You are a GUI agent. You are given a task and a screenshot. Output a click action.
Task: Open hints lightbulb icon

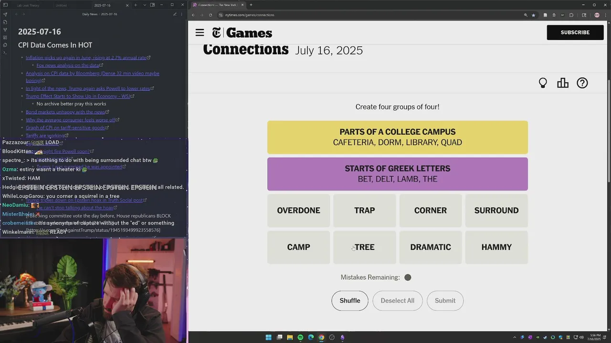(x=543, y=83)
